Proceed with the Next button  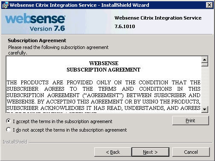coord(151,152)
